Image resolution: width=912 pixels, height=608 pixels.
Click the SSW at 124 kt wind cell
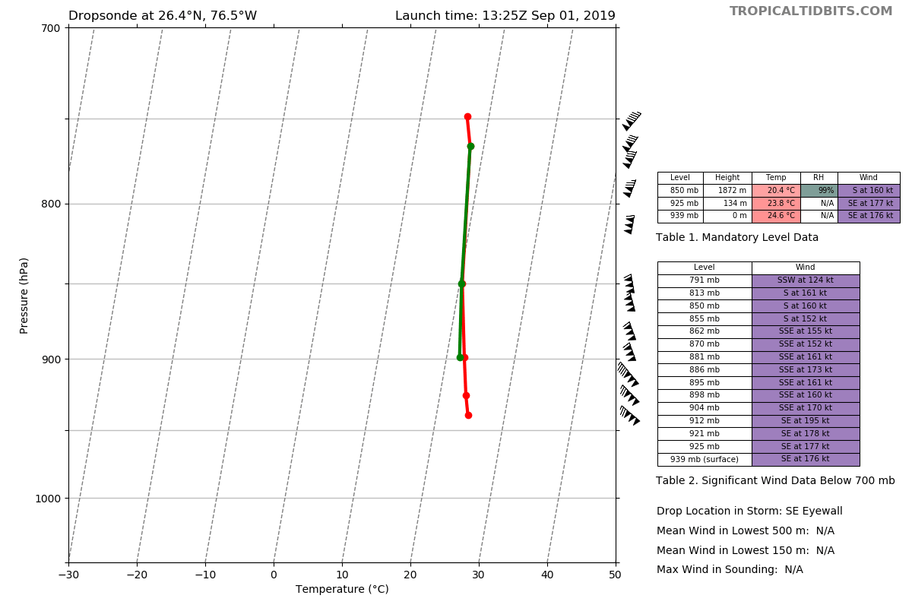(x=806, y=280)
